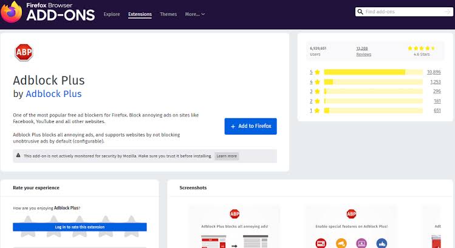455x248 pixels.
Task: Open the 'Adblock Plus blocks all annoying ads' screenshot
Action: click(234, 227)
